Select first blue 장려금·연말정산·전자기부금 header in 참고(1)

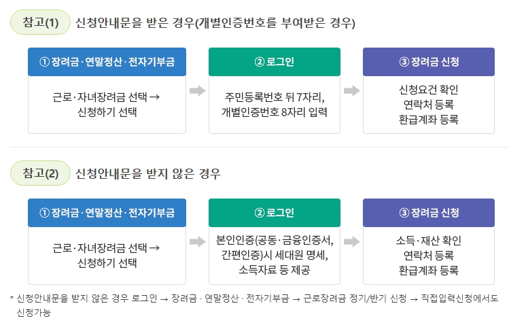107,62
